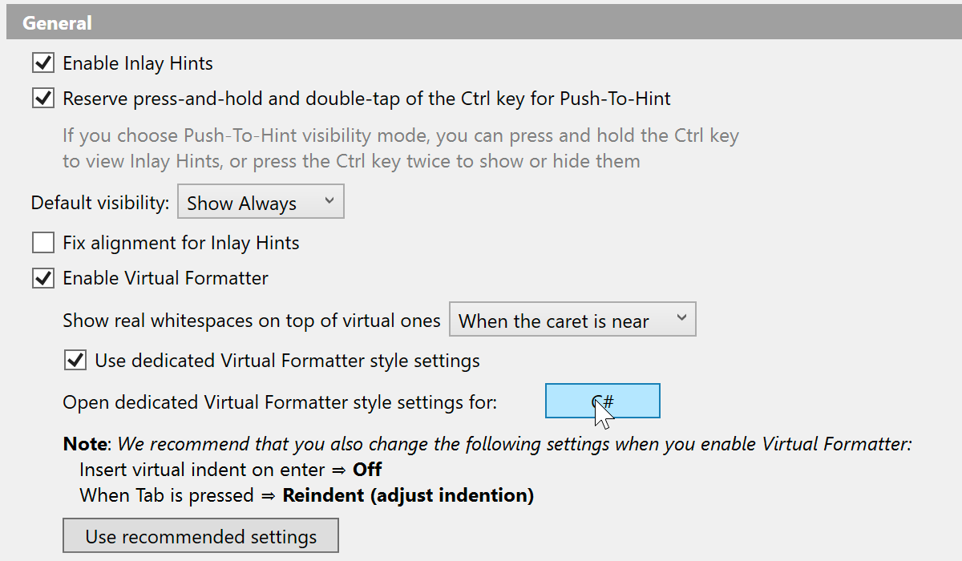Disable the Enable Inlay Hints checkbox
Screen dimensions: 962x561
42,63
